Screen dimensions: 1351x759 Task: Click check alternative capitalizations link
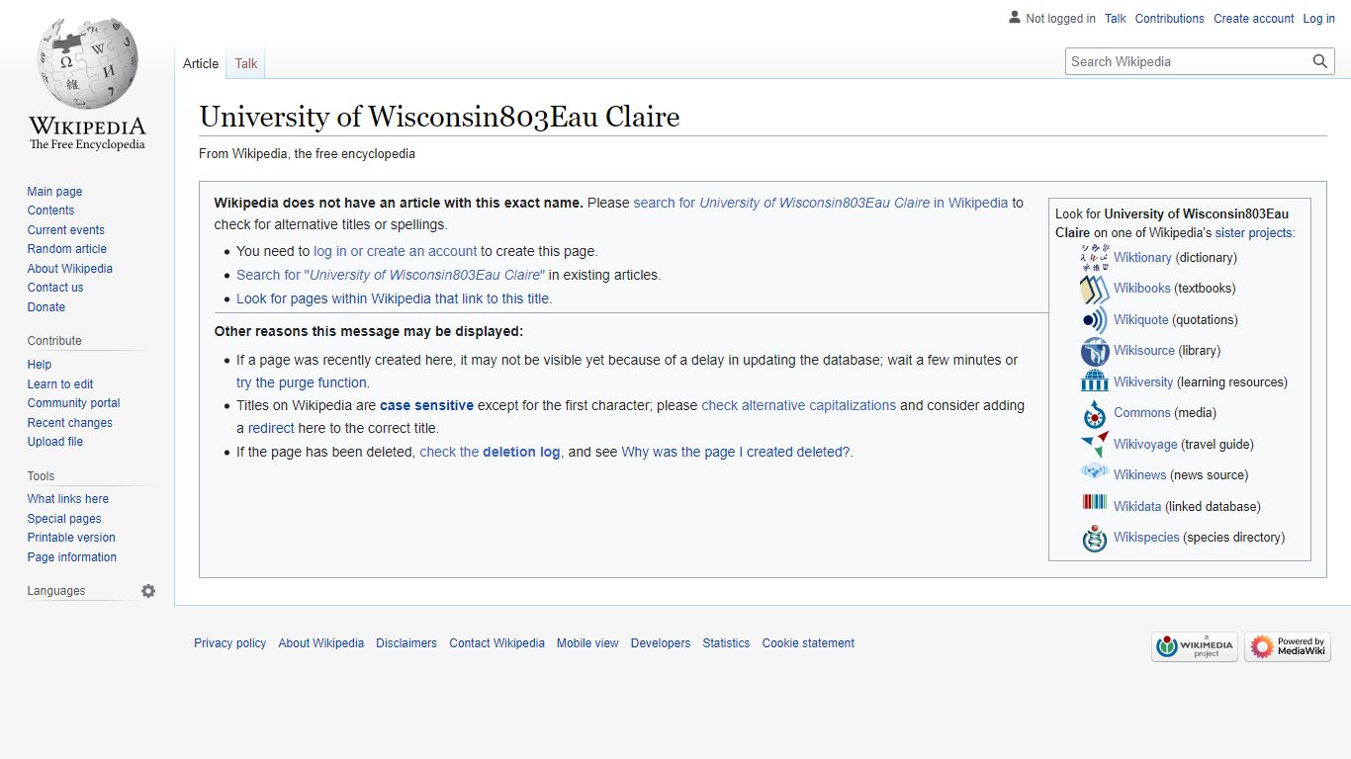click(x=799, y=405)
